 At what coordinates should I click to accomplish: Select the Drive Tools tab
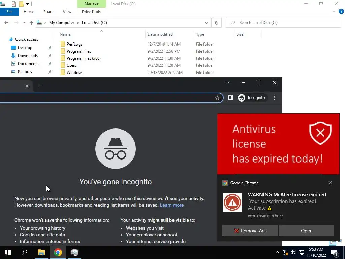point(91,12)
